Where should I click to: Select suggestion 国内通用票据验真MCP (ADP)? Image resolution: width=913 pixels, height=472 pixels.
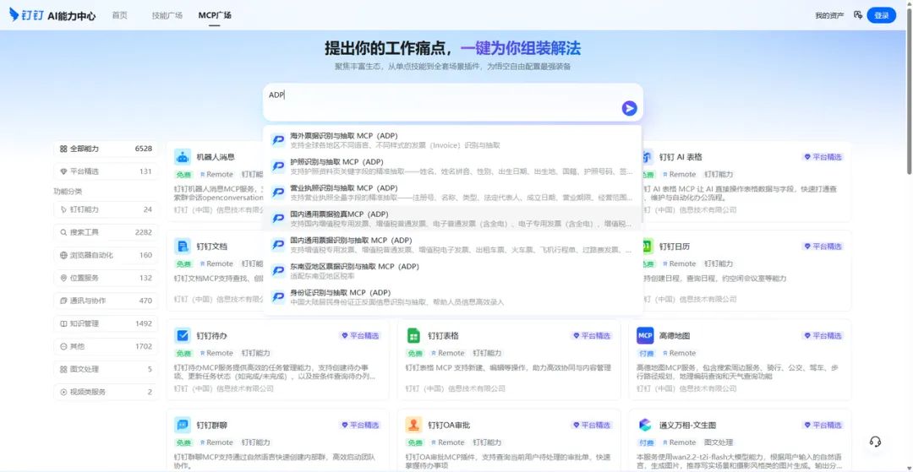(452, 219)
